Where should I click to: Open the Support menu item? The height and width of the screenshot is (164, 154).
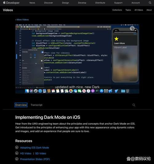pos(118,3)
